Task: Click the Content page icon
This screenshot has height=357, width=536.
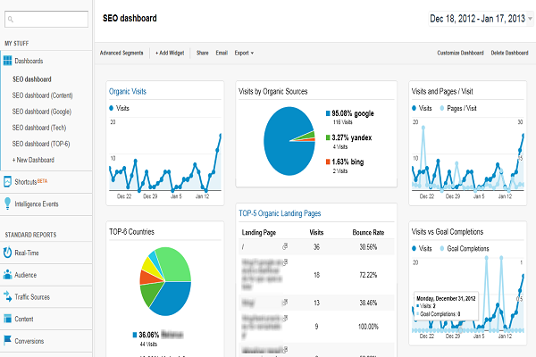Action: [7, 319]
